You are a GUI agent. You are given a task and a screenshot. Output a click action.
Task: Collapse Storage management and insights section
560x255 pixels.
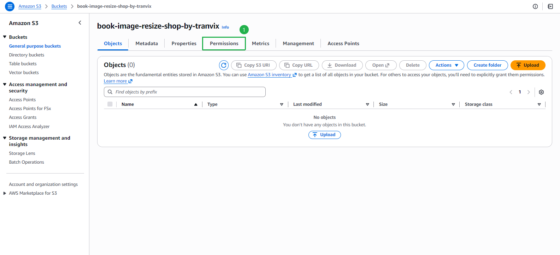[x=5, y=138]
